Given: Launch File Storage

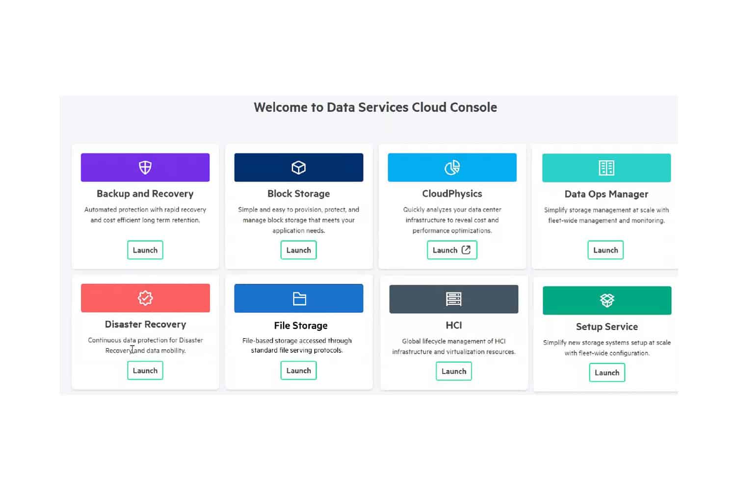Looking at the screenshot, I should 298,370.
